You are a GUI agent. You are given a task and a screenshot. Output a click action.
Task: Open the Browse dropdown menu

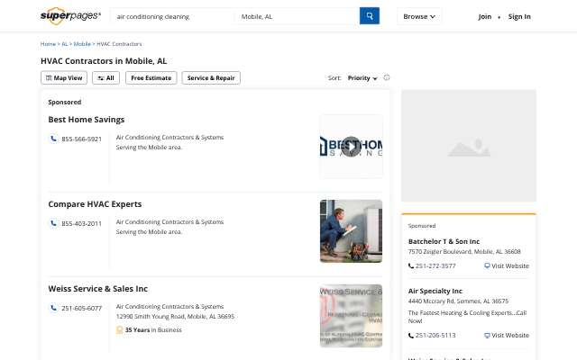pyautogui.click(x=419, y=16)
